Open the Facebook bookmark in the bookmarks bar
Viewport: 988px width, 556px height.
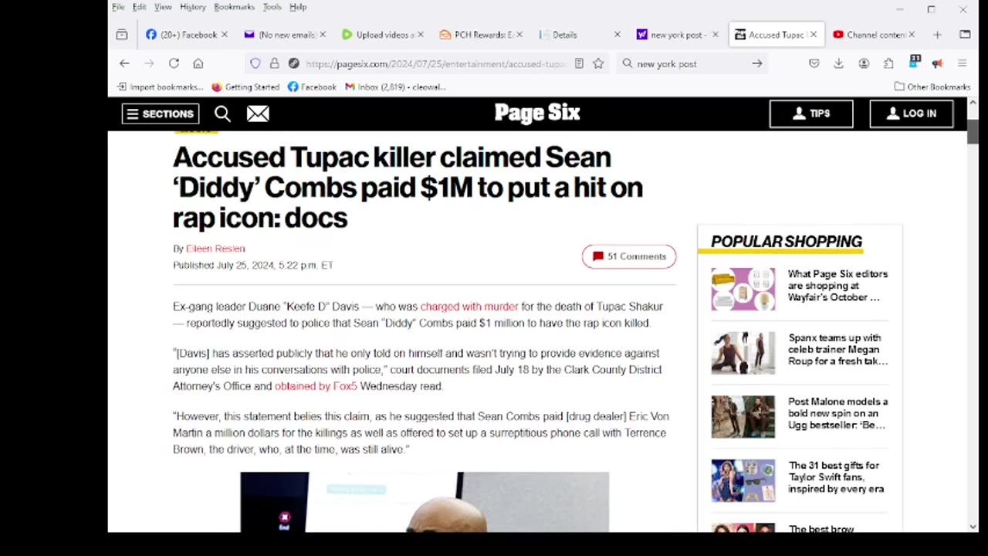click(312, 86)
